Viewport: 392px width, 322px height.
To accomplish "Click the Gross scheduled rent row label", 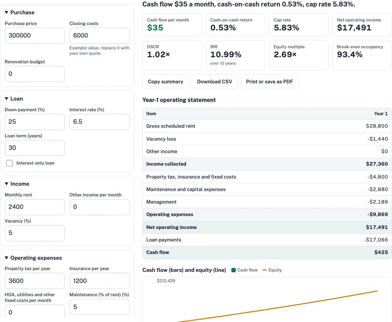I will 171,126.
